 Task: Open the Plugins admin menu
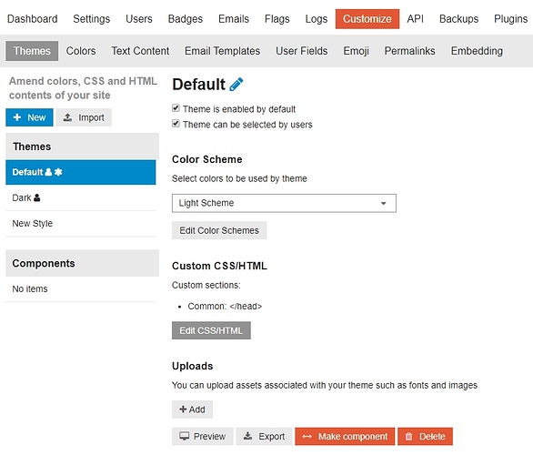point(510,19)
